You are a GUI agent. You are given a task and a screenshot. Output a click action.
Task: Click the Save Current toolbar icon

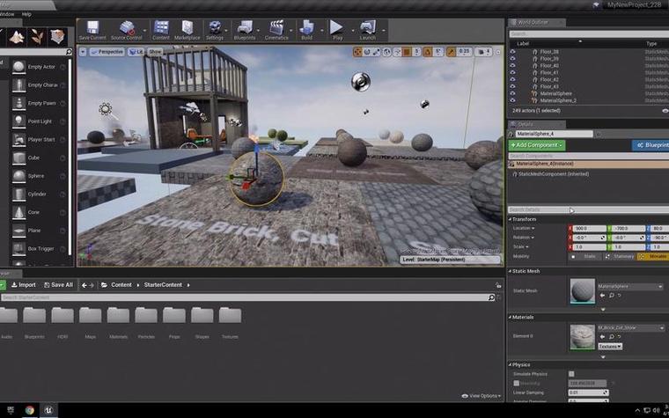pos(92,28)
